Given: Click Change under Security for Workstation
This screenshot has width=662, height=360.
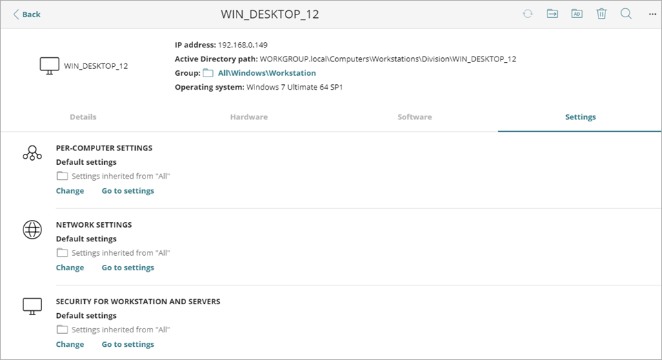Looking at the screenshot, I should point(70,344).
